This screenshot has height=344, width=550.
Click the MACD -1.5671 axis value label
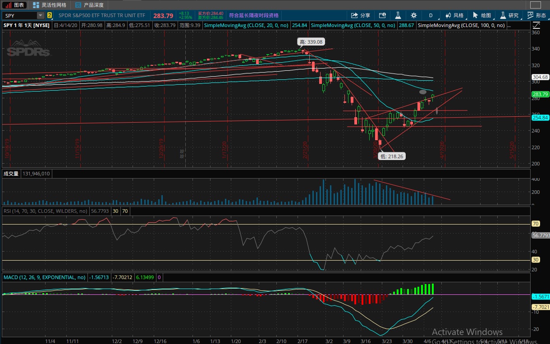pyautogui.click(x=541, y=297)
